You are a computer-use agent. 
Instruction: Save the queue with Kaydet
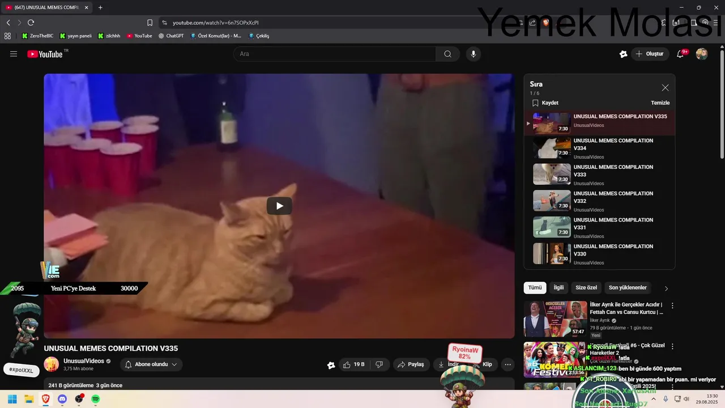545,103
